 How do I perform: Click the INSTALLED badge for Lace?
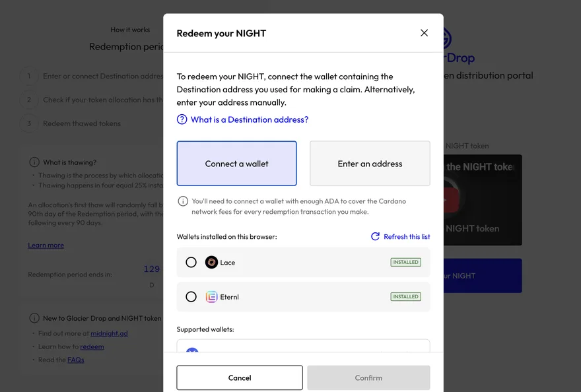pos(406,262)
